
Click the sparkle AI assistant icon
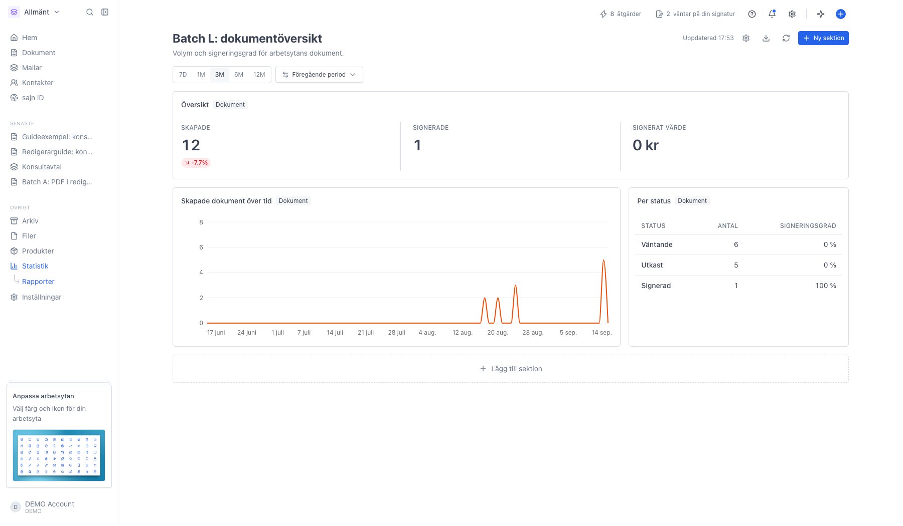coord(821,14)
